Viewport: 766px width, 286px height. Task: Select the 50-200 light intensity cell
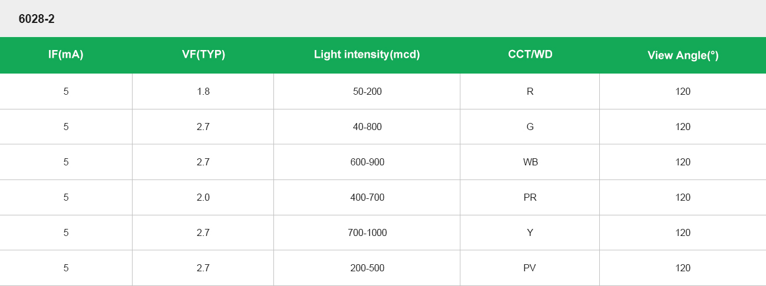click(367, 91)
